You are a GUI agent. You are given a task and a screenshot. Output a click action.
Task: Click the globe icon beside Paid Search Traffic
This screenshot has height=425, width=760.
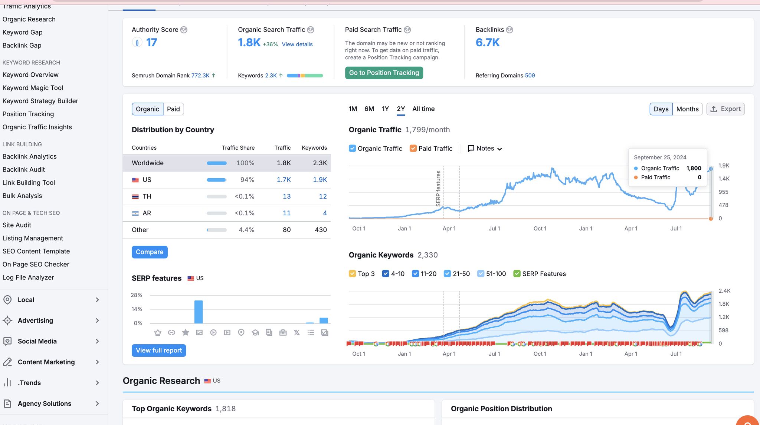[407, 30]
